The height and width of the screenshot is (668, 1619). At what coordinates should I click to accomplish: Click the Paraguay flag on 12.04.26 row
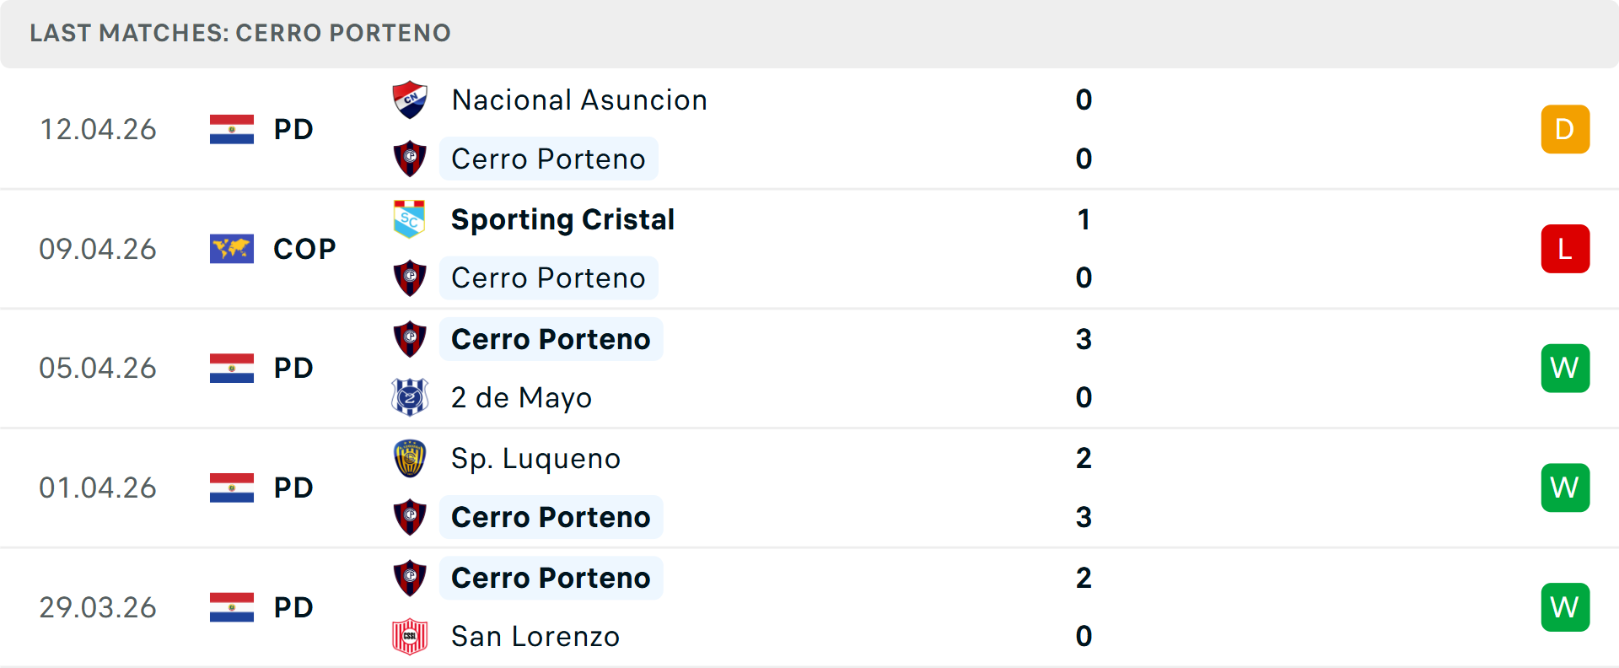pos(232,129)
